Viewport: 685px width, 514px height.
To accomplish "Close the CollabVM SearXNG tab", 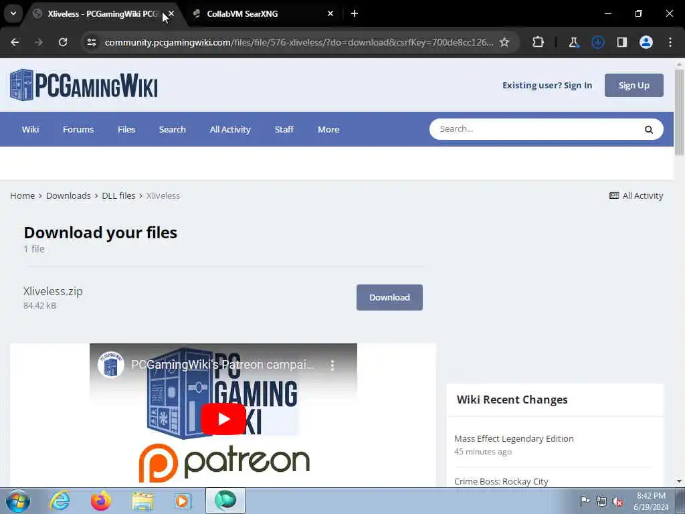I will (330, 14).
